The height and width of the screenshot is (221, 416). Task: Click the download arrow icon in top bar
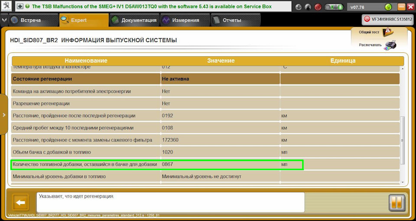click(x=299, y=7)
